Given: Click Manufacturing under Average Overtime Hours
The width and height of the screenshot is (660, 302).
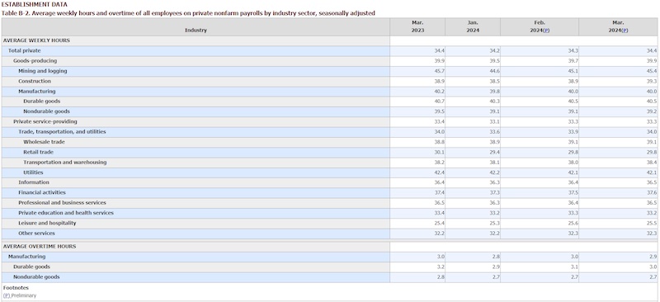Looking at the screenshot, I should tap(26, 257).
